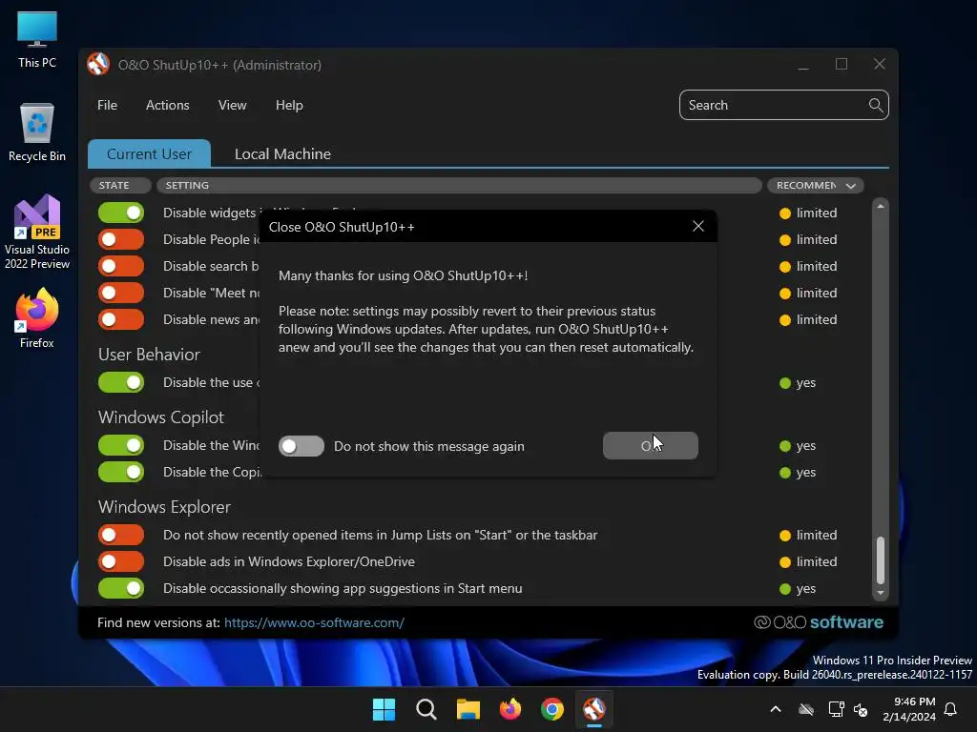Select the Recycle Bin desktop icon
Image resolution: width=977 pixels, height=732 pixels.
37,132
